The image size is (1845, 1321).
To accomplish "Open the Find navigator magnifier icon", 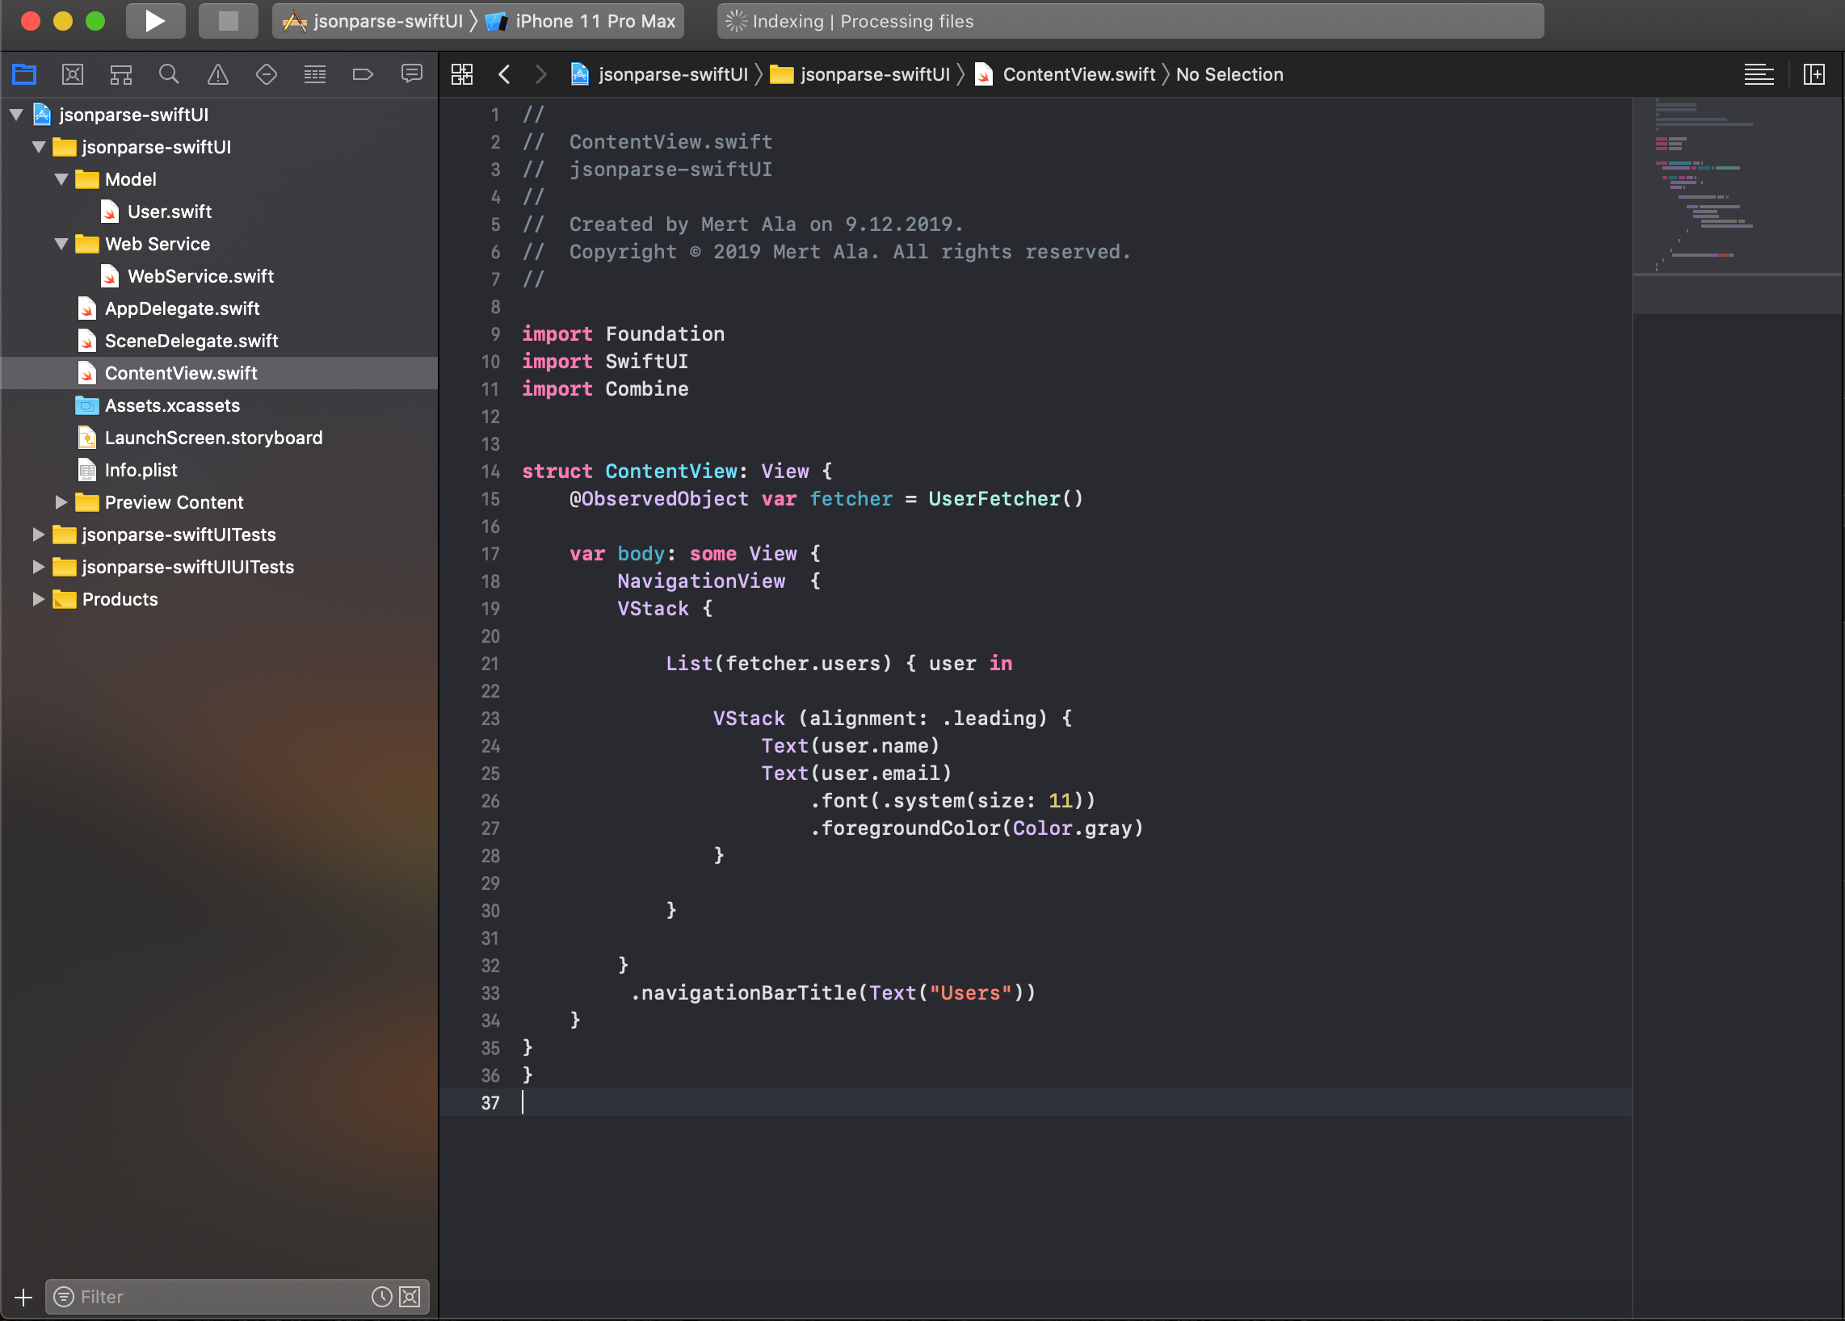I will (169, 75).
